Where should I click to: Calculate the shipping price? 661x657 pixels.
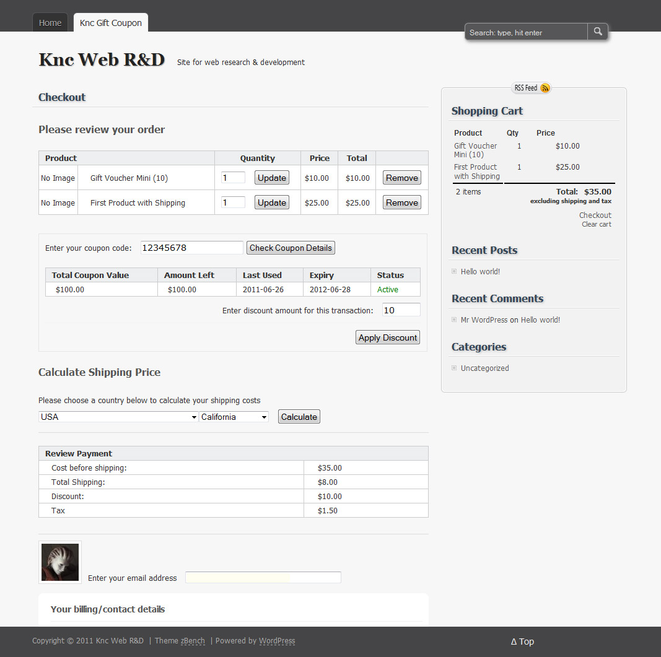(x=299, y=417)
